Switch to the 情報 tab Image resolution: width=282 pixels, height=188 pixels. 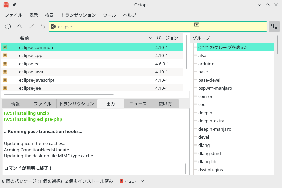tap(15, 104)
